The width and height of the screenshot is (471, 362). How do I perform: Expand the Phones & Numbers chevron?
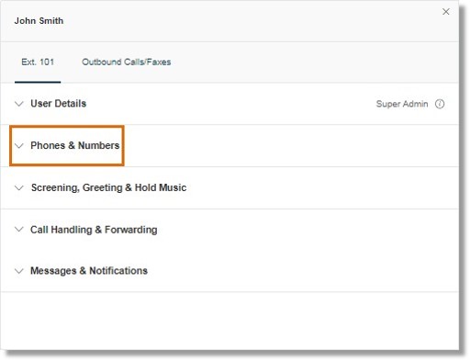point(19,146)
